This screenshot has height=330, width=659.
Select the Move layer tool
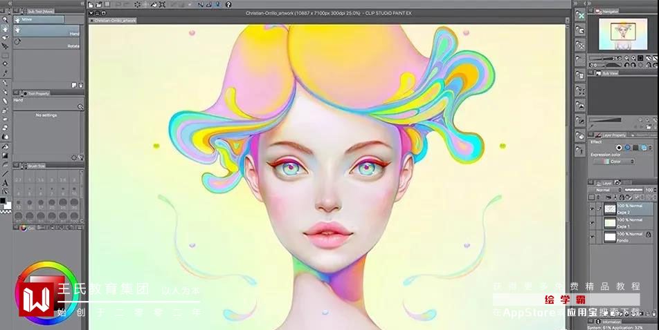(5, 46)
